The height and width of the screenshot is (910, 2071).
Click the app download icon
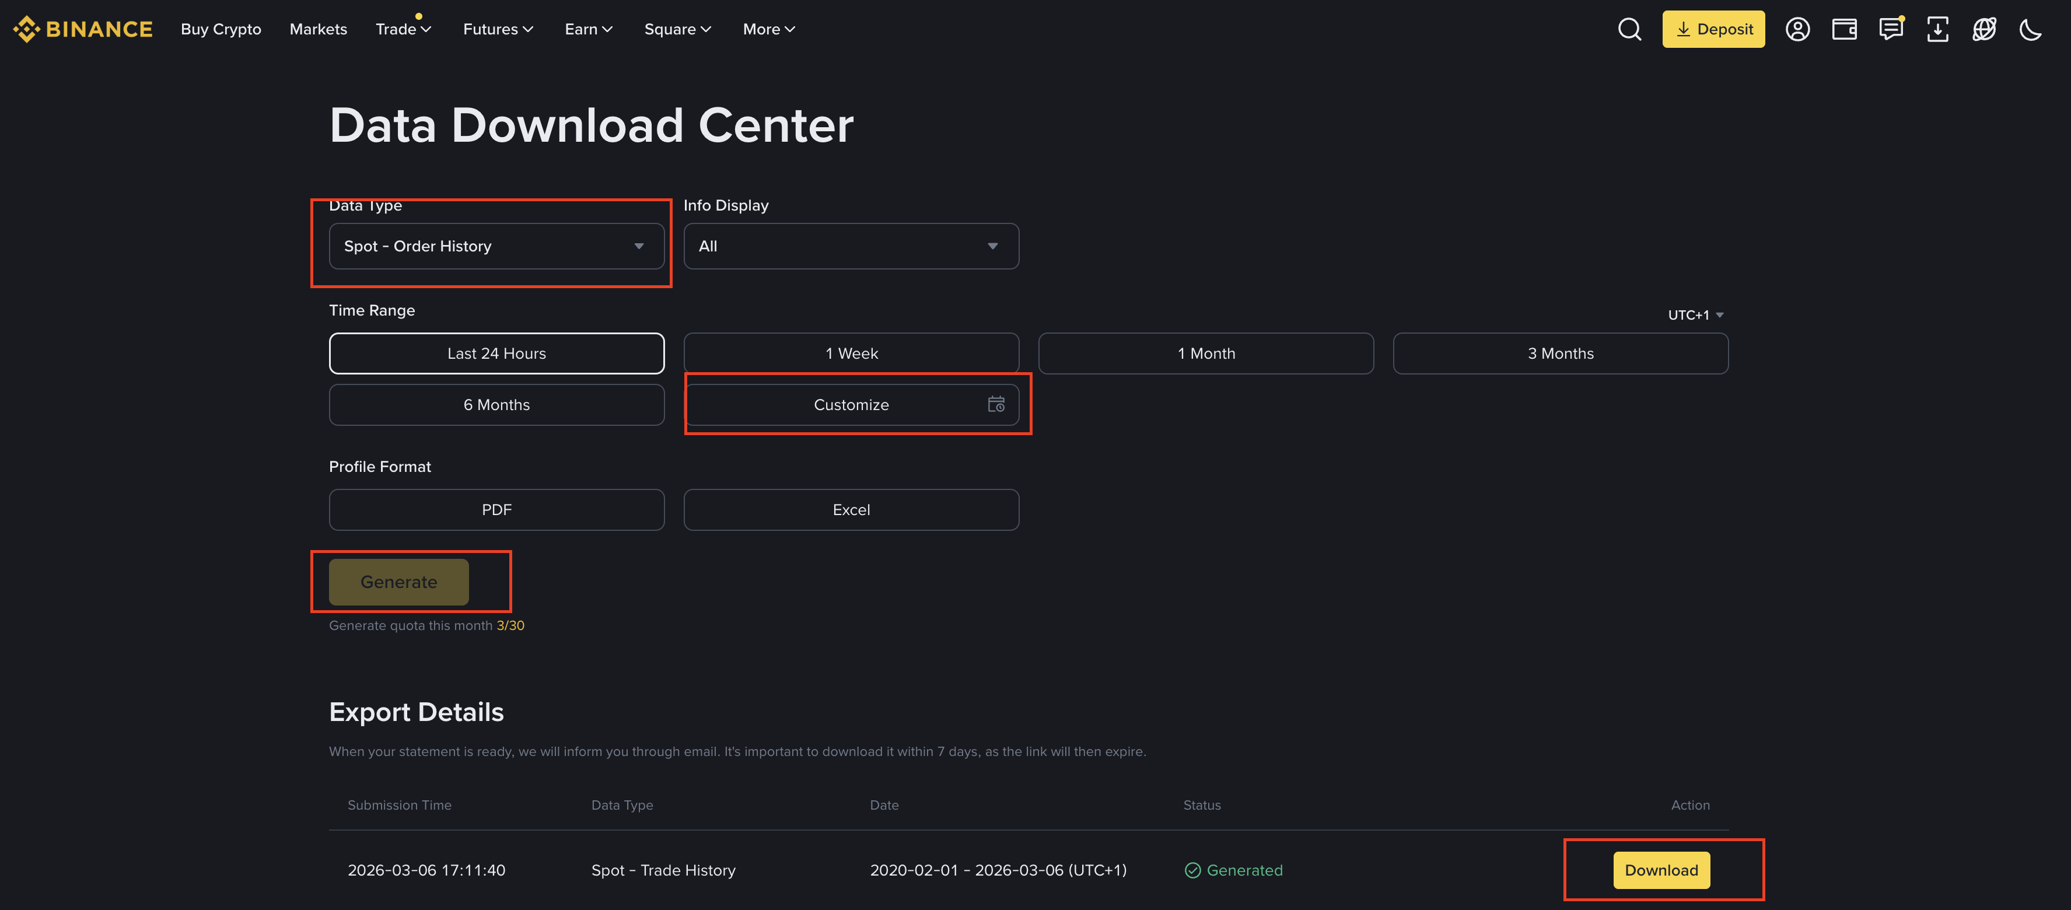(x=1937, y=29)
